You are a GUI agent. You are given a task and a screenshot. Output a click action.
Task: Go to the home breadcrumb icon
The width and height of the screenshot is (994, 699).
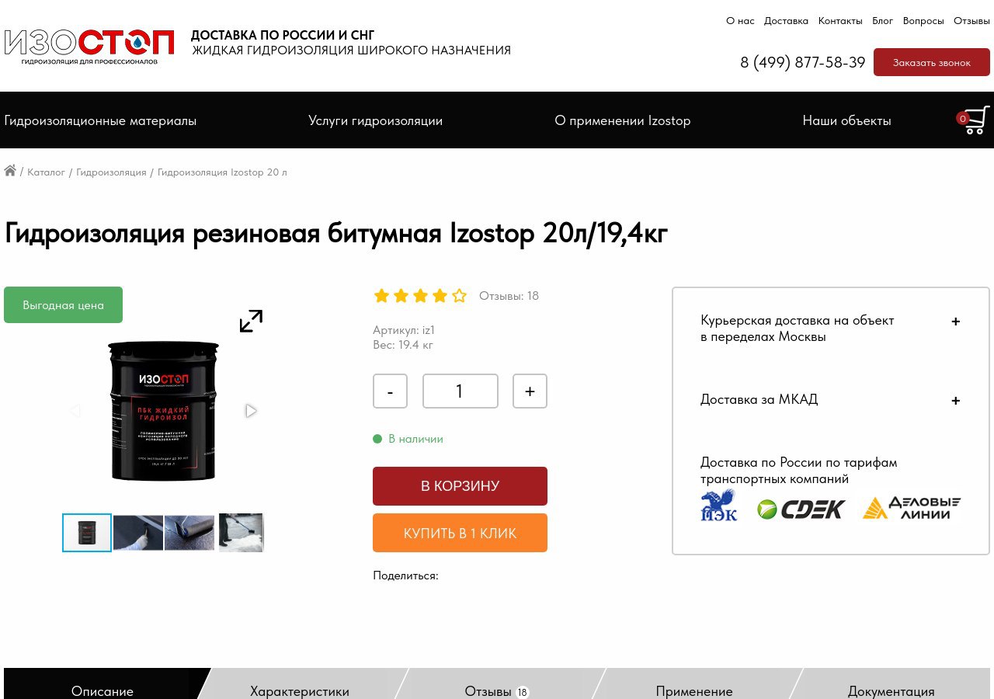[x=10, y=171]
